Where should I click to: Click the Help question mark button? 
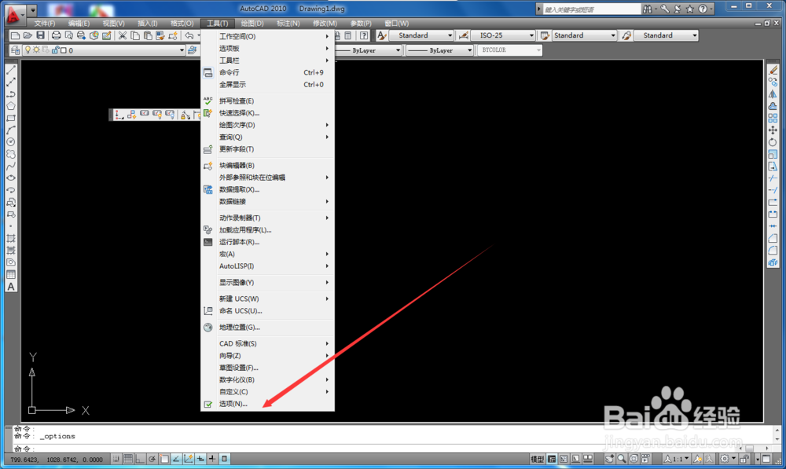point(703,9)
